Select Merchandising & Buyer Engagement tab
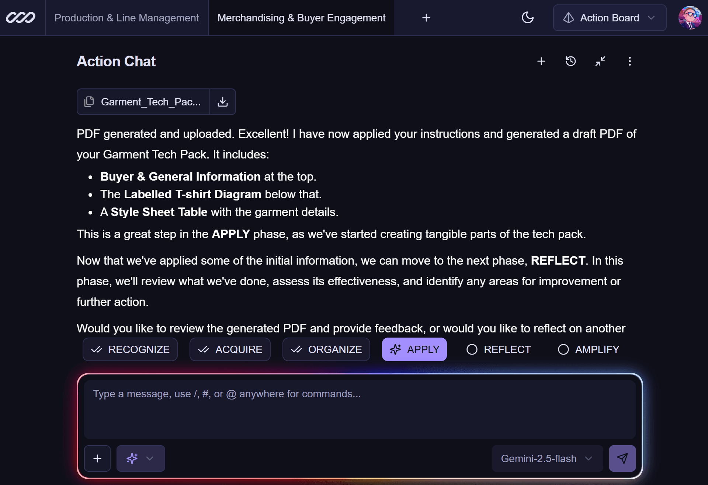Image resolution: width=708 pixels, height=485 pixels. coord(301,18)
